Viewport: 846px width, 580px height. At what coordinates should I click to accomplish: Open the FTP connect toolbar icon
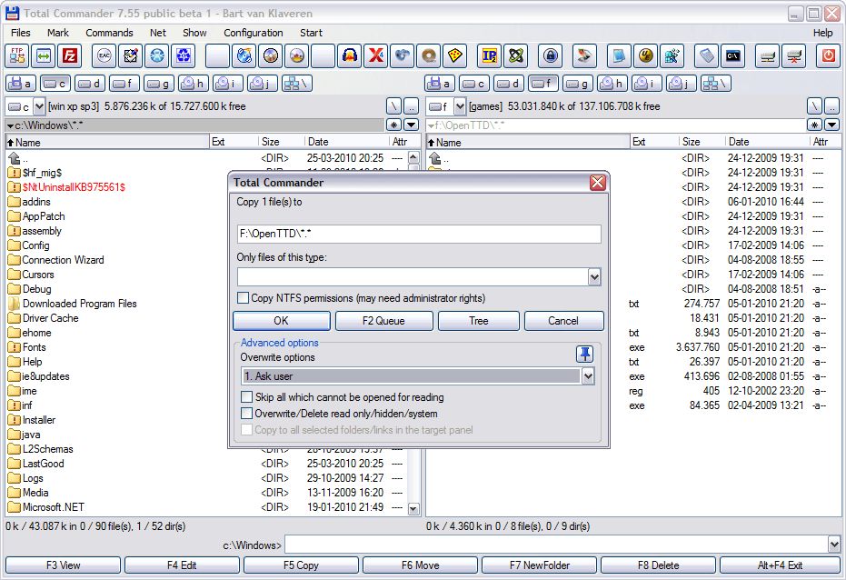(17, 55)
